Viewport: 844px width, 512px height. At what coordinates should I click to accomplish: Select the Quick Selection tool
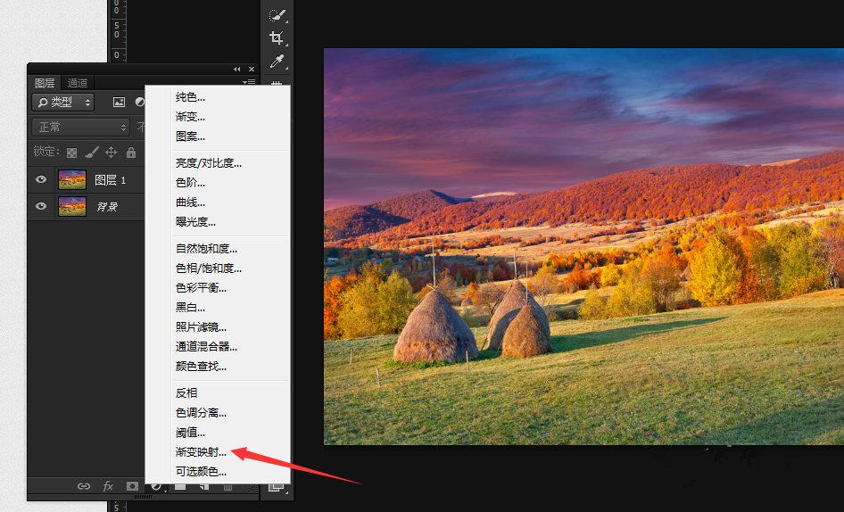[277, 14]
